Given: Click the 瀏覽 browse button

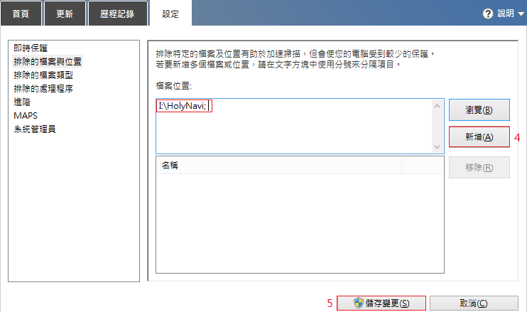Looking at the screenshot, I should click(x=479, y=110).
